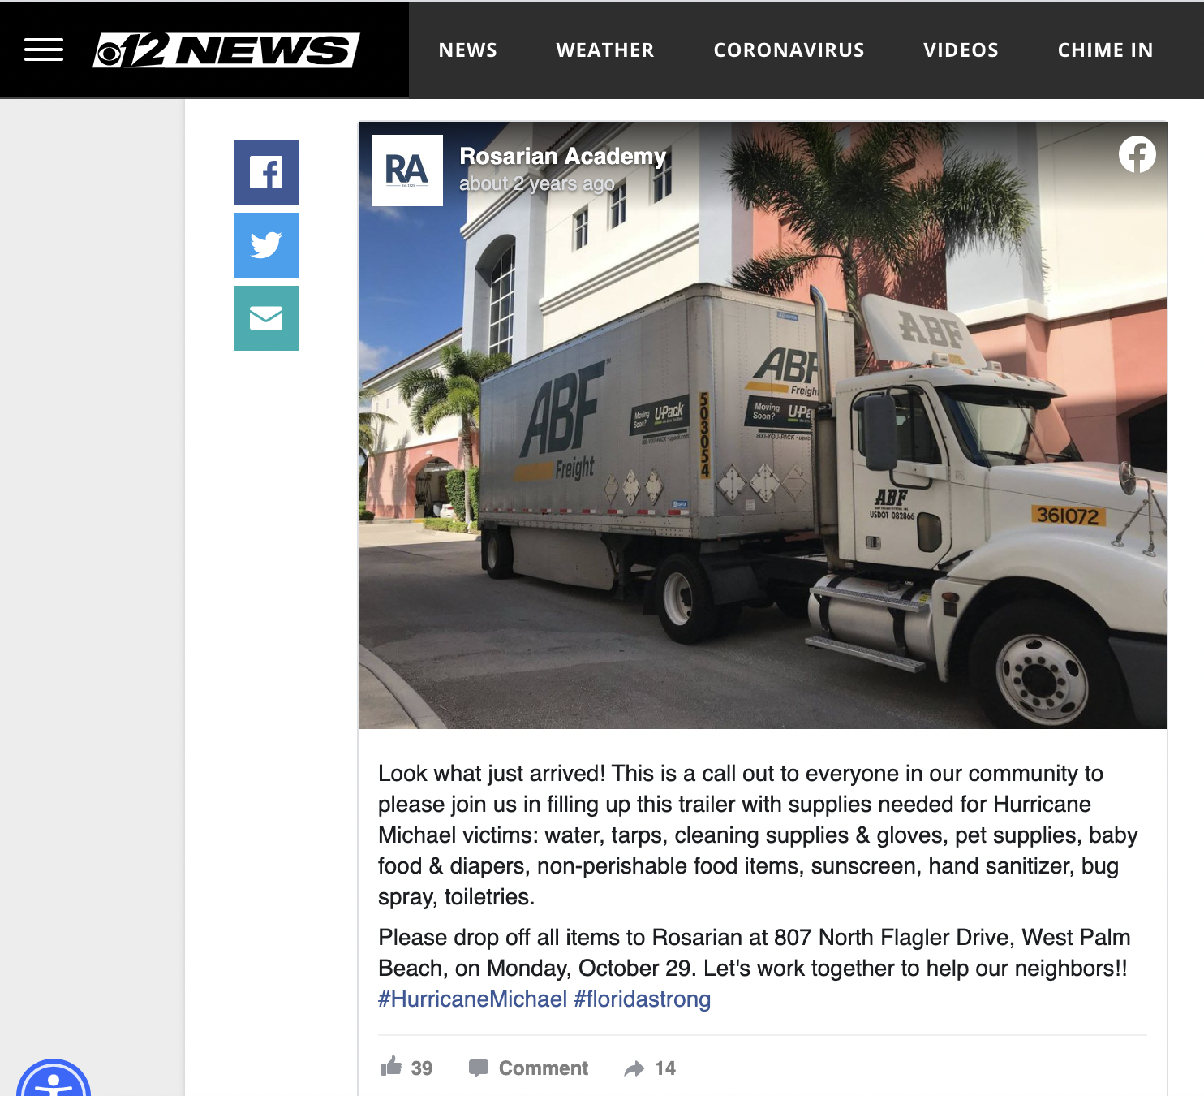Click the #floridastrong hashtag
1204x1096 pixels.
coord(643,999)
